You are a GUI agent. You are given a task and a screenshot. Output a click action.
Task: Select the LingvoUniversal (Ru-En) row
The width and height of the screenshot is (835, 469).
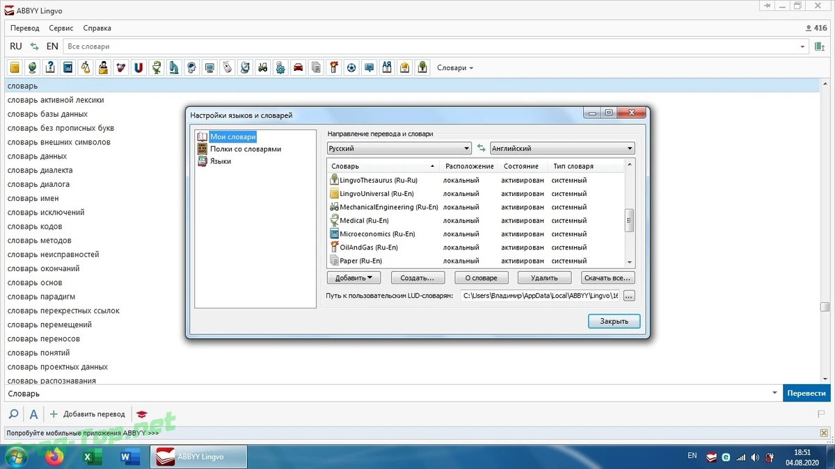(x=477, y=194)
